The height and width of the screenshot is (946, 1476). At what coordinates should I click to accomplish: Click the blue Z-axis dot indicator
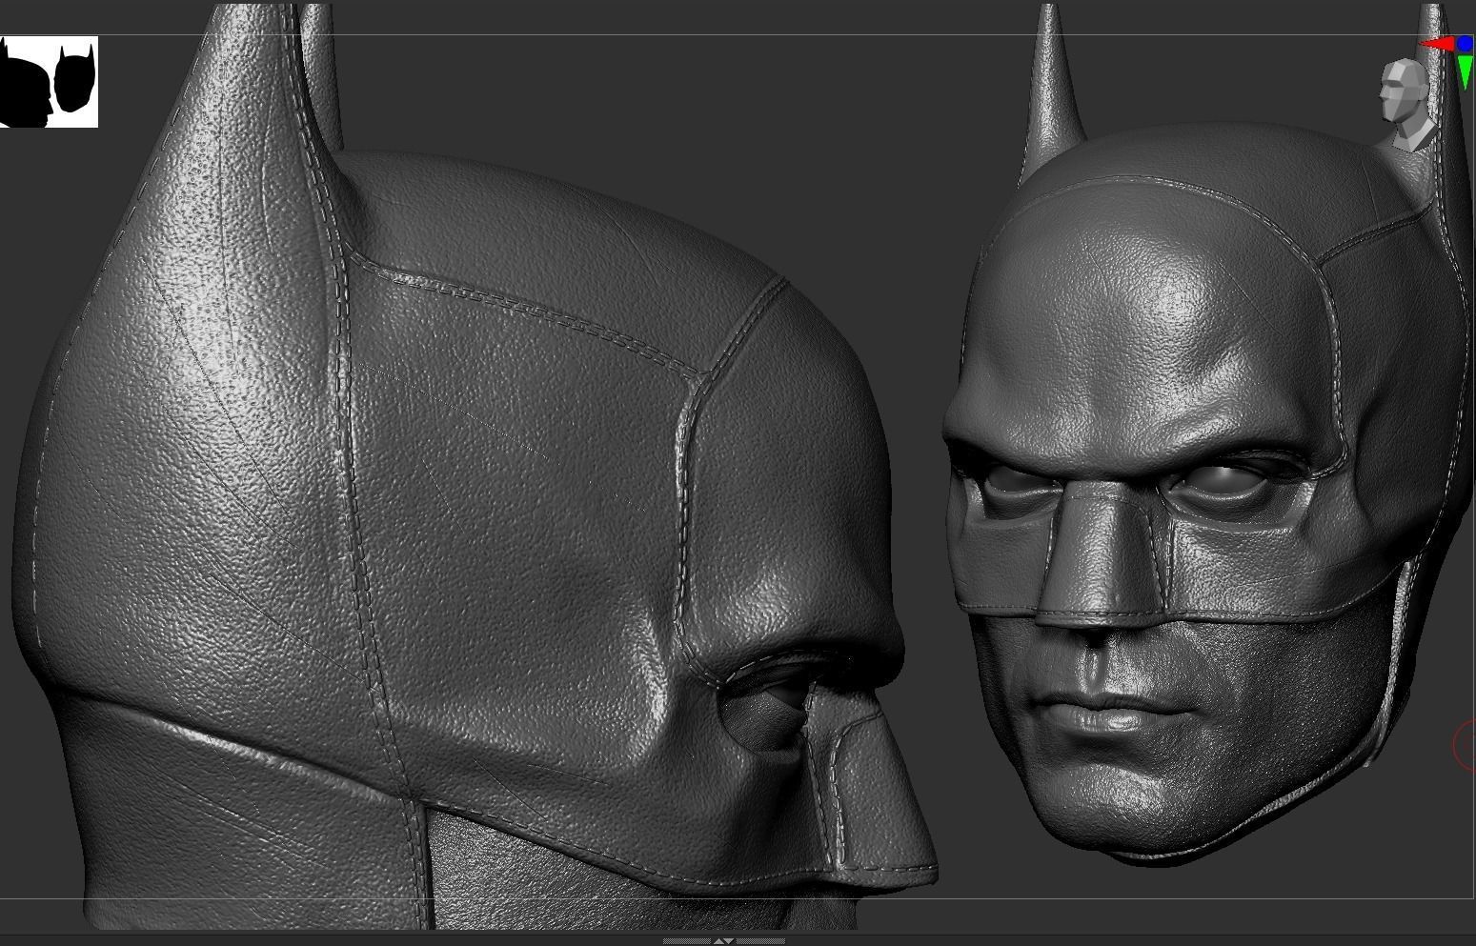tap(1465, 44)
